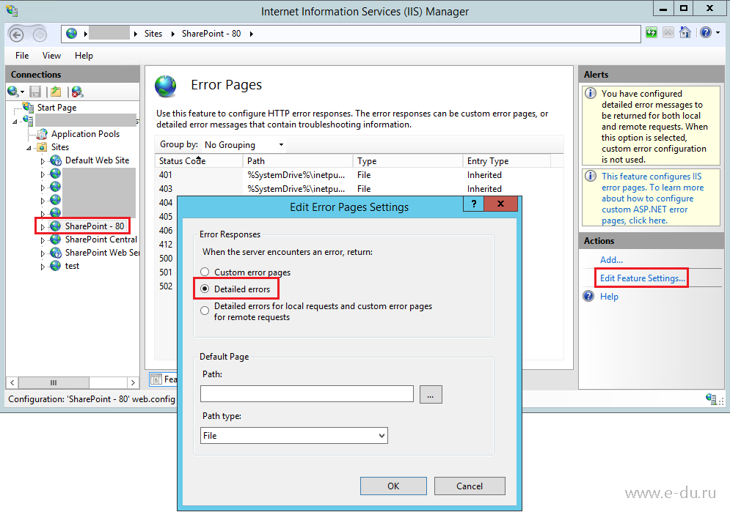The image size is (730, 512).
Task: Click the Refresh icon in the address bar
Action: (x=651, y=33)
